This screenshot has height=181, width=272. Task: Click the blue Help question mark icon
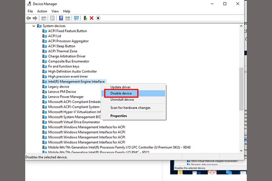(x=61, y=18)
